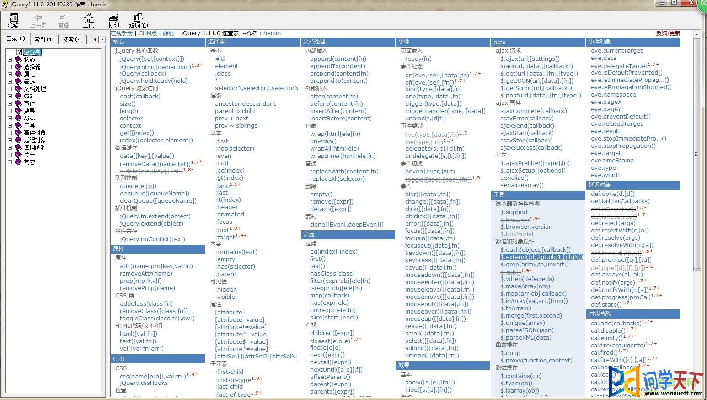
Task: Click the book icon next to 其它
Action: point(18,162)
